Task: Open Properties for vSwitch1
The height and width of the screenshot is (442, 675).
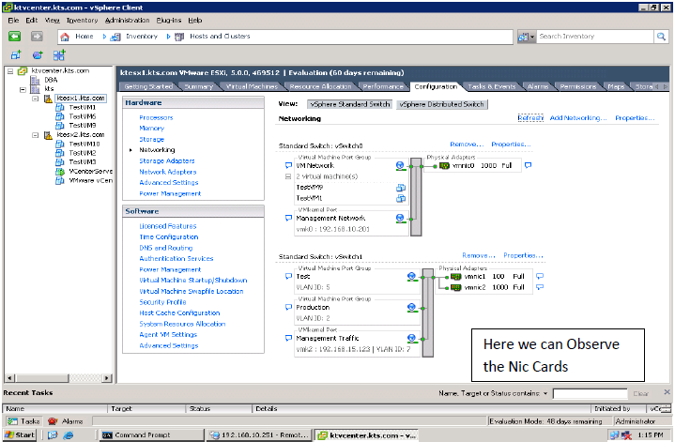Action: pos(523,255)
